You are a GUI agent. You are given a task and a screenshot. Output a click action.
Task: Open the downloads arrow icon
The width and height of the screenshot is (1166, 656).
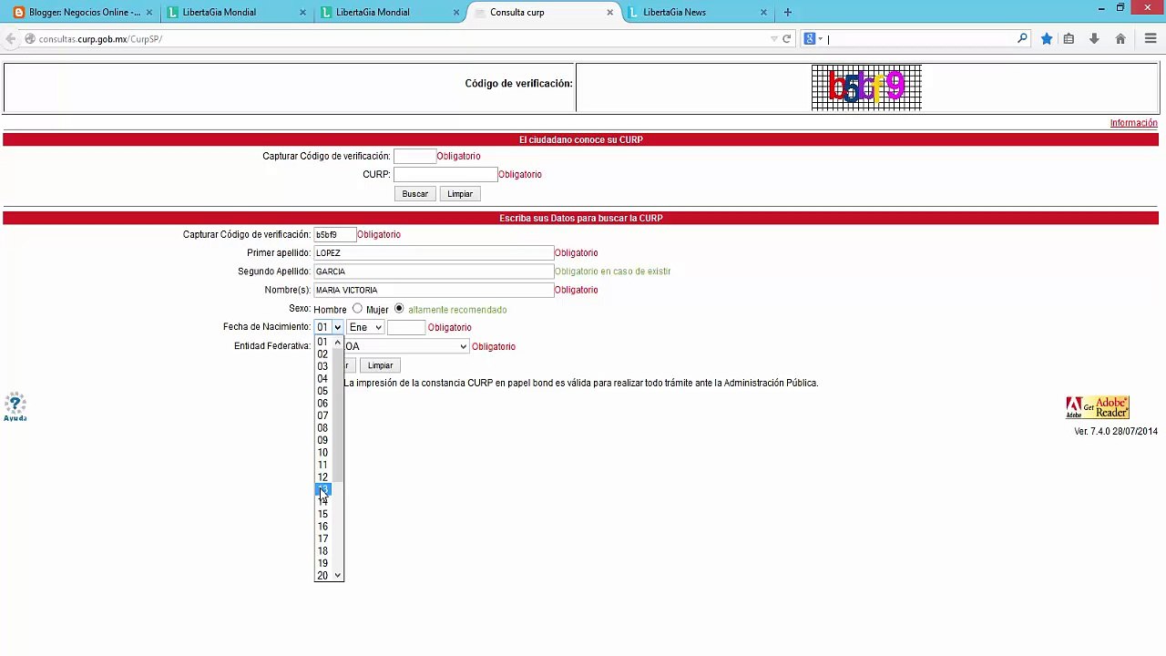click(1094, 39)
